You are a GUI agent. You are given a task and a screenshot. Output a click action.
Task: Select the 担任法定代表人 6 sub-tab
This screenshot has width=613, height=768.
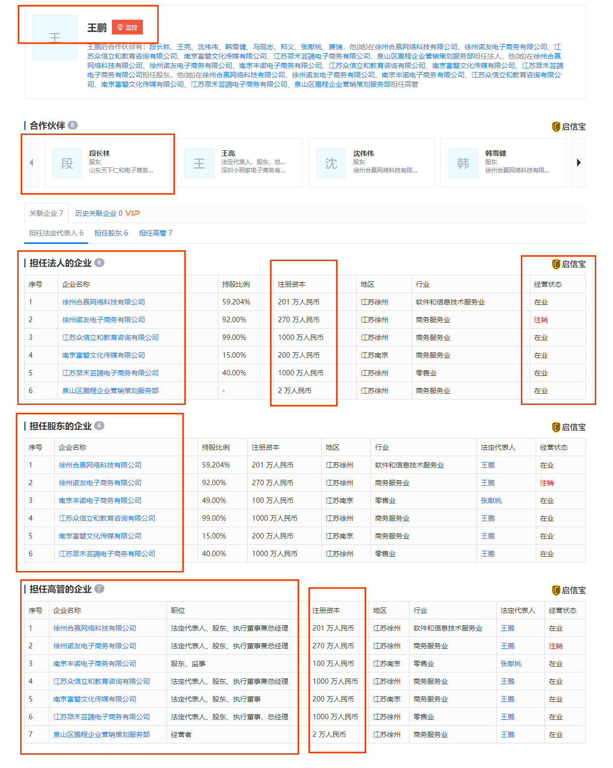coord(56,233)
